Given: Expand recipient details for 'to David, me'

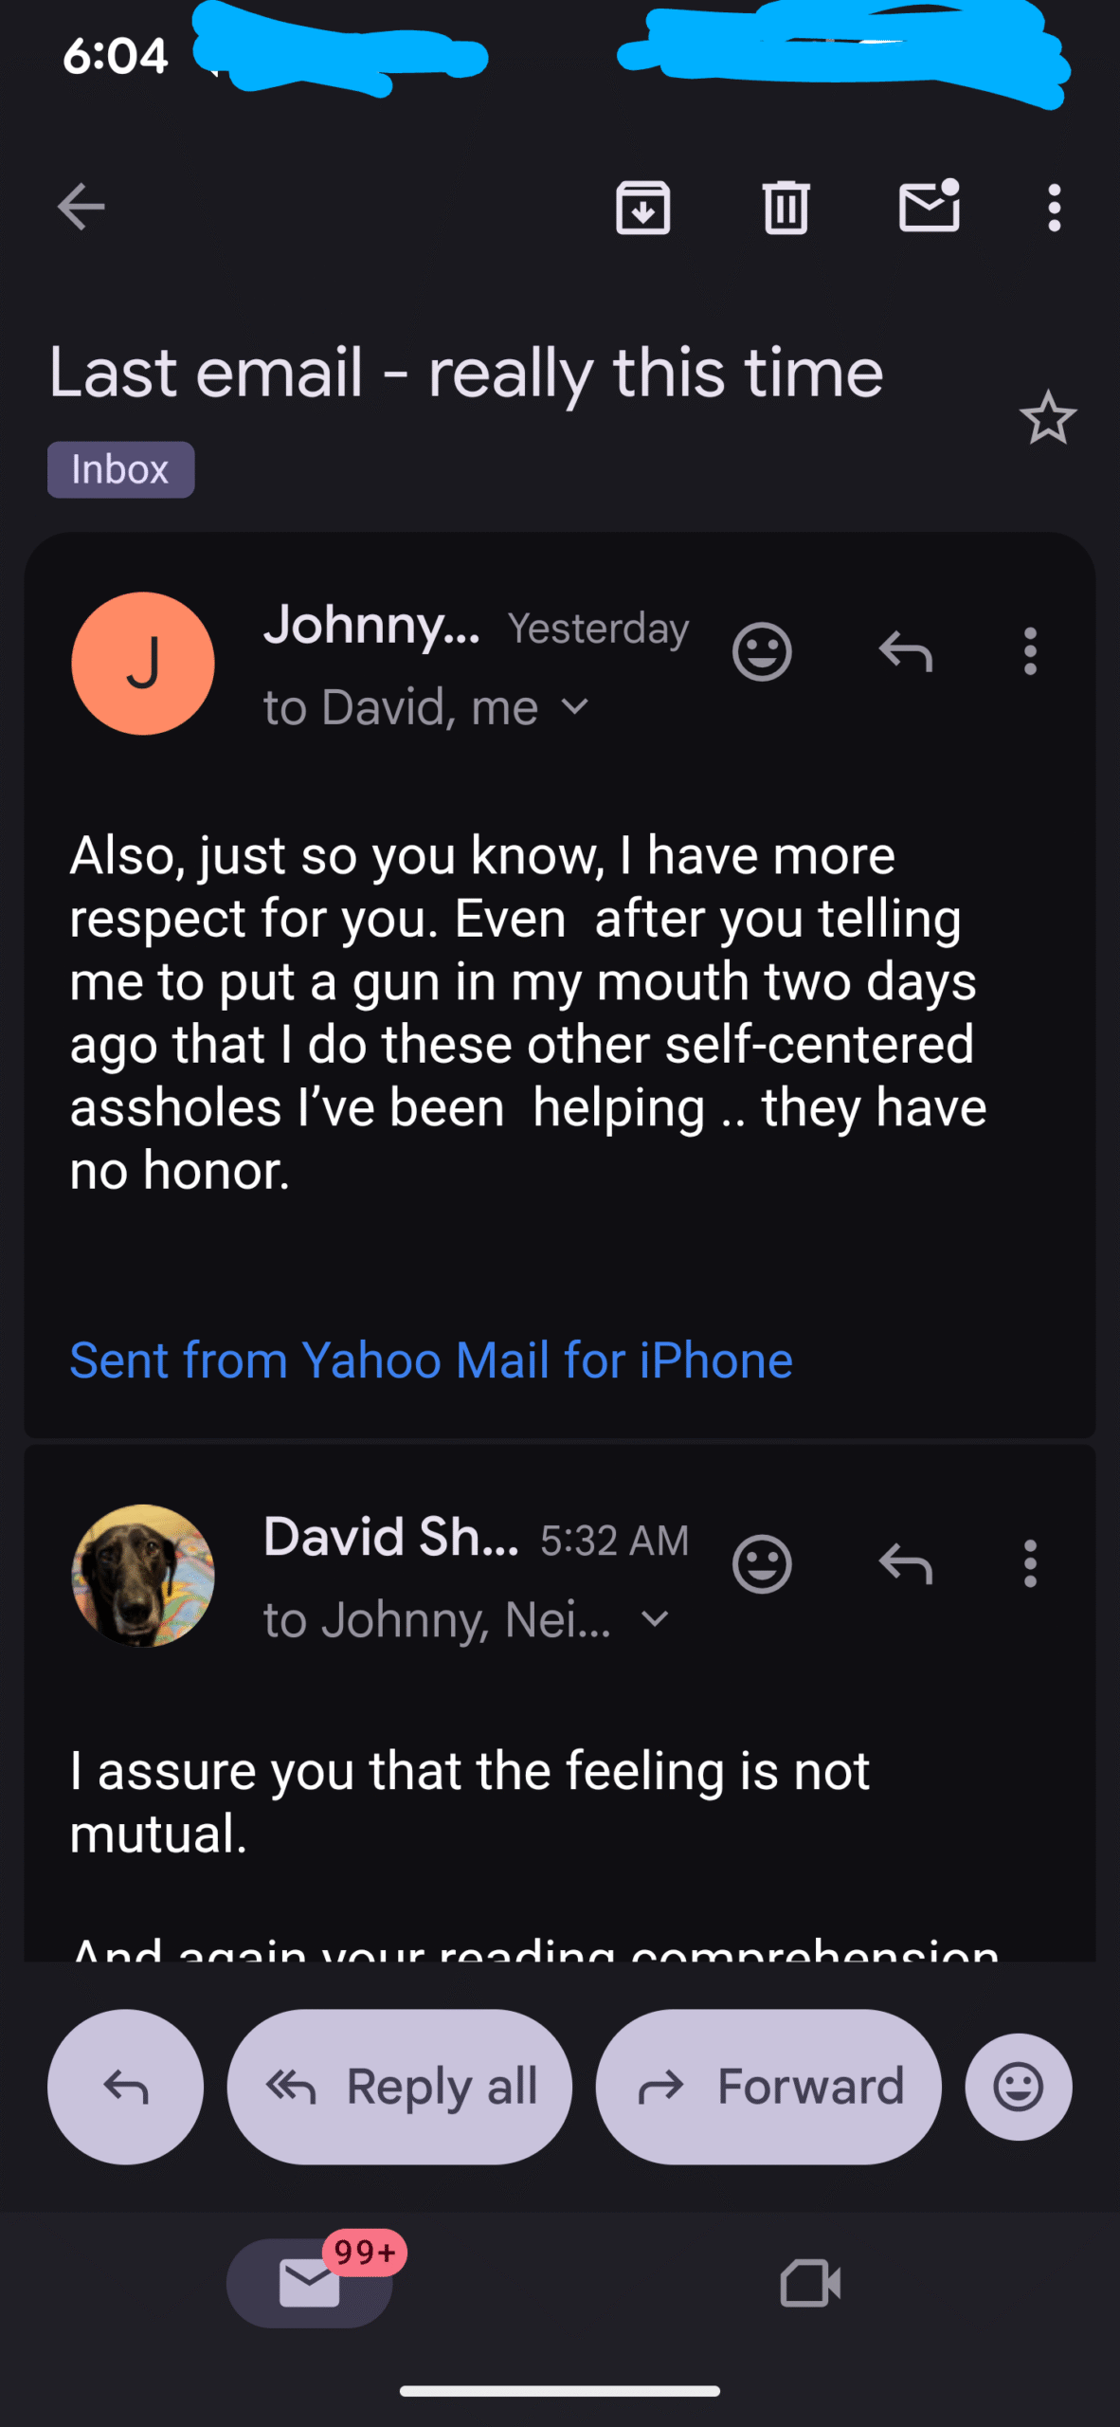Looking at the screenshot, I should 574,707.
